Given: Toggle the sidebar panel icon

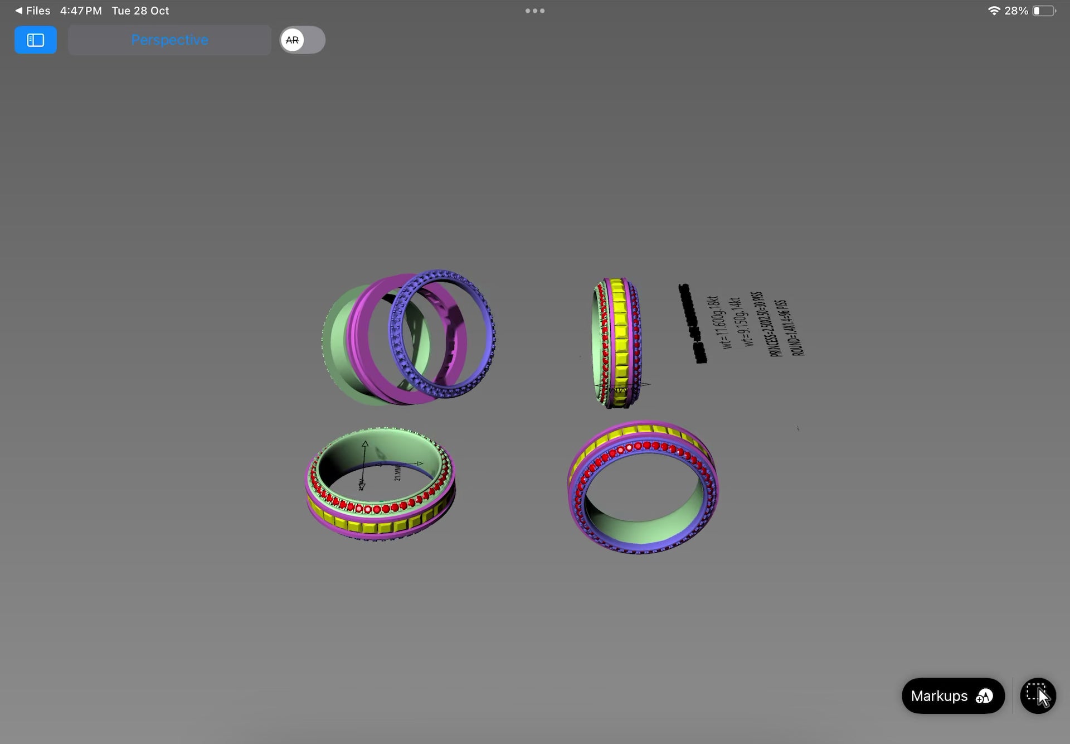Looking at the screenshot, I should 36,40.
